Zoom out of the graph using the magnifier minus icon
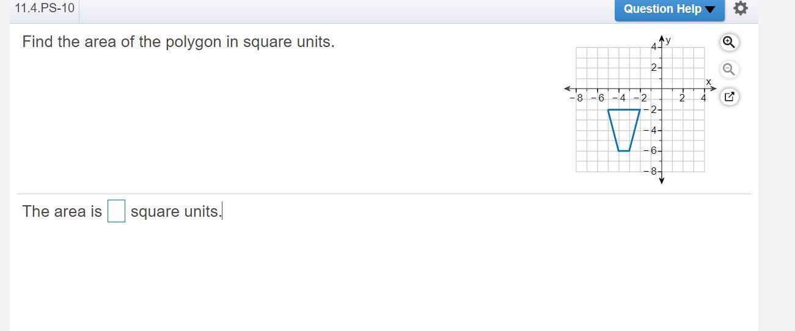Image resolution: width=795 pixels, height=331 pixels. [x=728, y=69]
